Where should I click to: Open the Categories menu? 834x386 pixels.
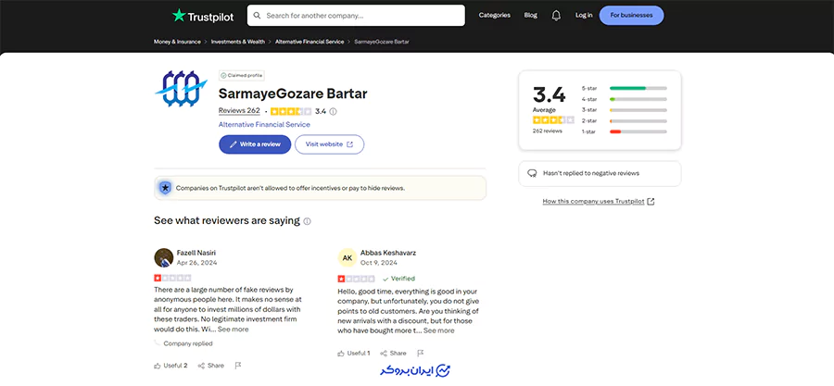click(494, 16)
